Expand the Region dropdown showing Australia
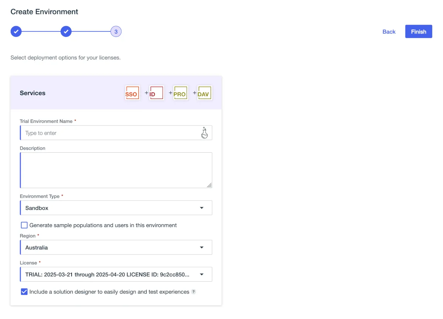 tap(116, 247)
